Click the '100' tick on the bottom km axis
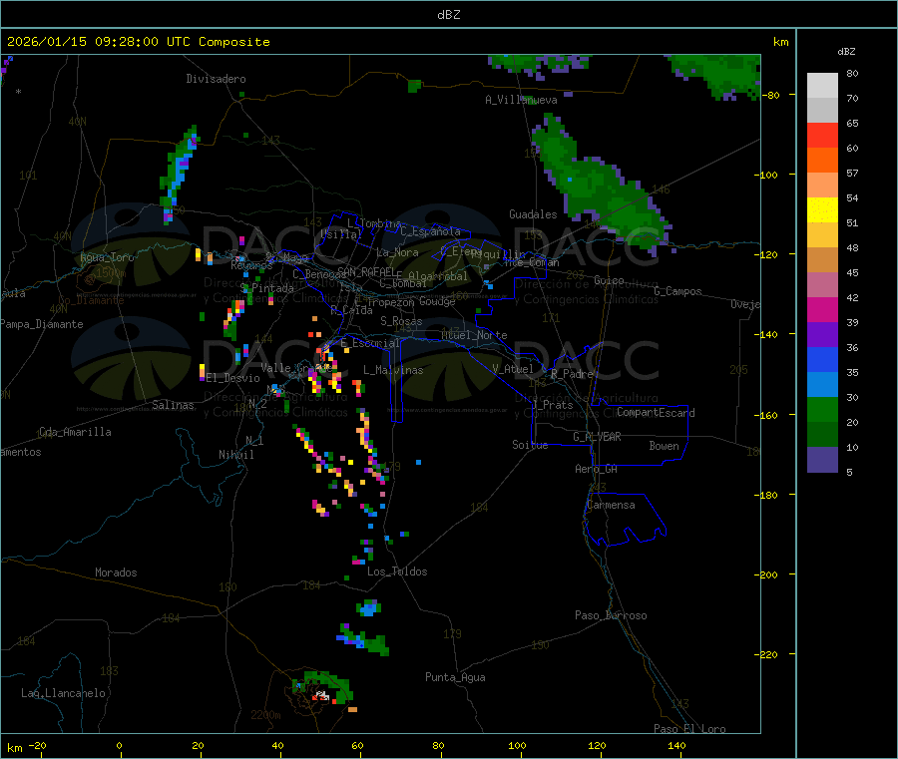 517,745
